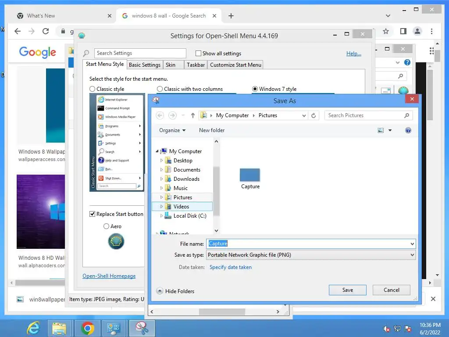
Task: Switch to Taskbar tab
Action: 196,65
